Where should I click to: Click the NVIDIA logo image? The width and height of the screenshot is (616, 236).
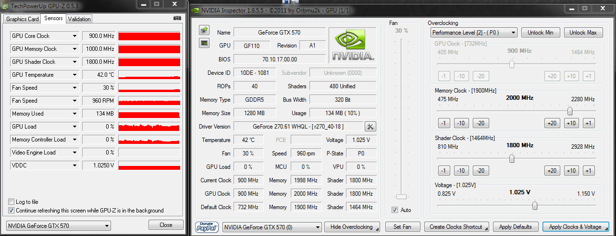[353, 45]
